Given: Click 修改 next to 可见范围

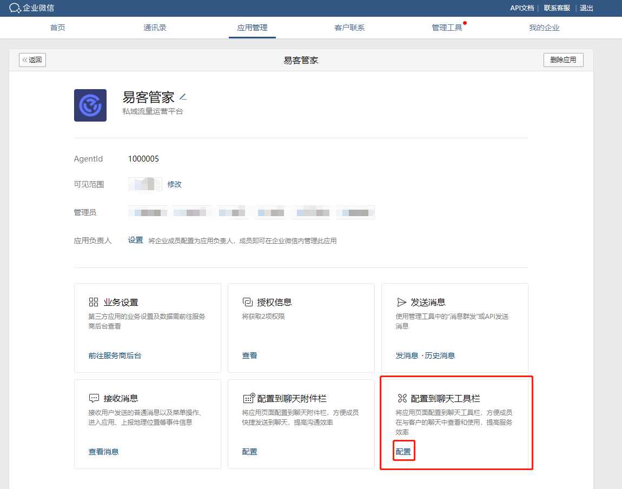Looking at the screenshot, I should pos(174,184).
